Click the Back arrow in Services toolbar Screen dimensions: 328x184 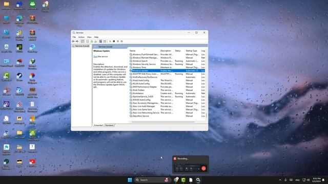point(73,41)
